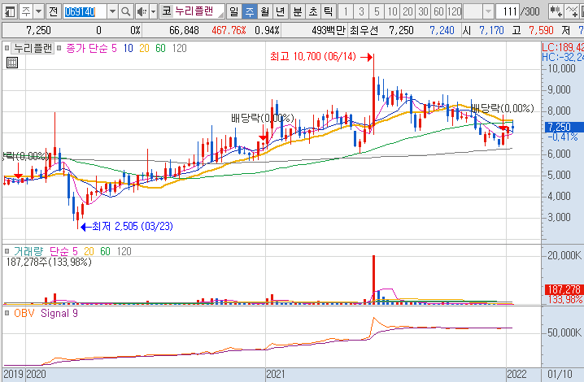Toggle the OBV panel square marker
Screen dimensions: 584x382
7,313
